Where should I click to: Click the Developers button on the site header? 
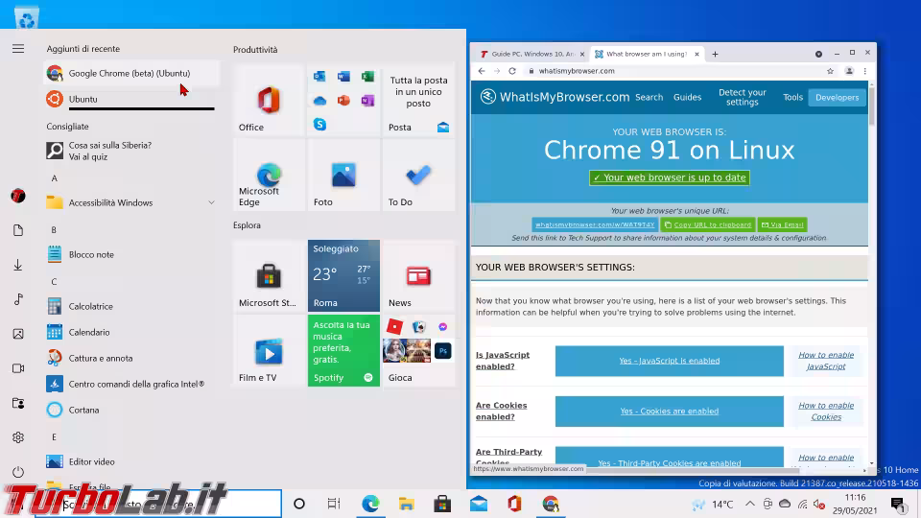837,97
